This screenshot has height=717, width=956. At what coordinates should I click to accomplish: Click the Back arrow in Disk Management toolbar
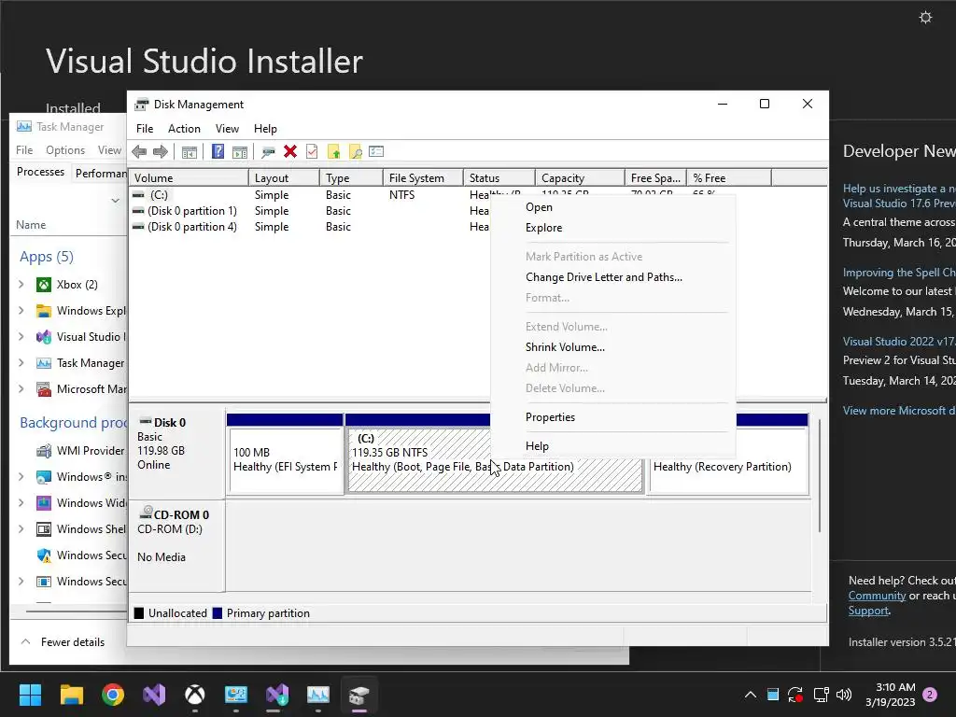[x=139, y=152]
